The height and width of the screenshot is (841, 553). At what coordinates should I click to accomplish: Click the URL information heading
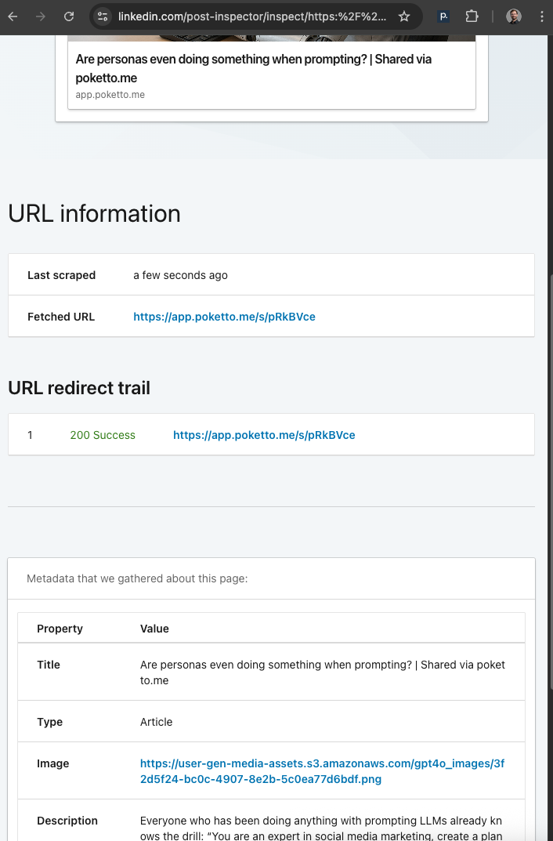coord(94,214)
